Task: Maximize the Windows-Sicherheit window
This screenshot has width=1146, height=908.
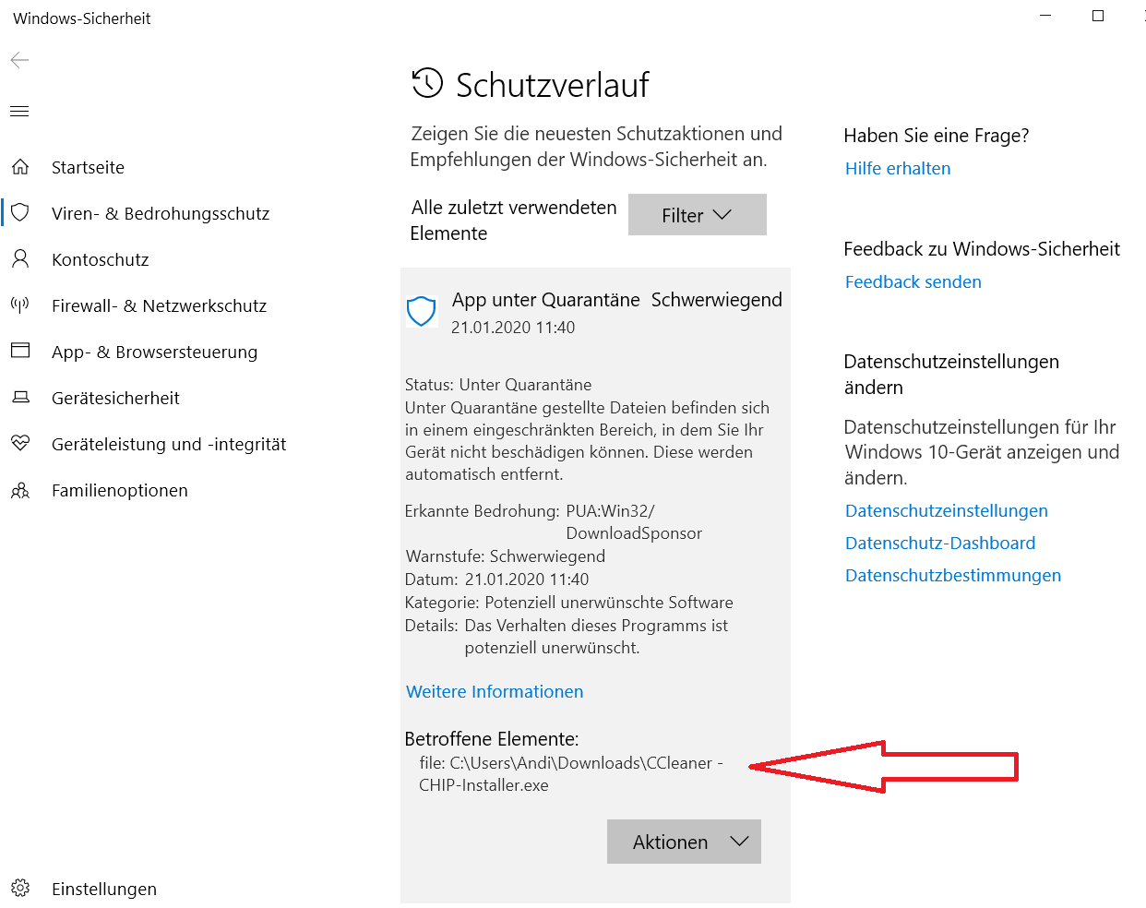Action: coord(1098,16)
